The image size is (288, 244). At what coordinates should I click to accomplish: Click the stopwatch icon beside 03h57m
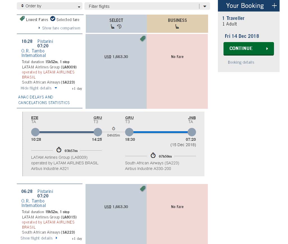click(x=59, y=150)
